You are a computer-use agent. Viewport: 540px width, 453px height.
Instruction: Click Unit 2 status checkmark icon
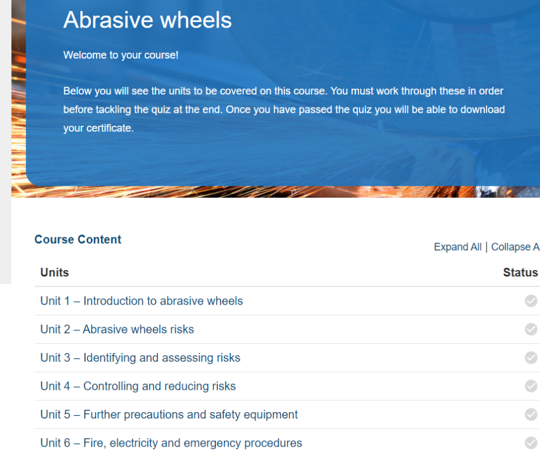(531, 329)
